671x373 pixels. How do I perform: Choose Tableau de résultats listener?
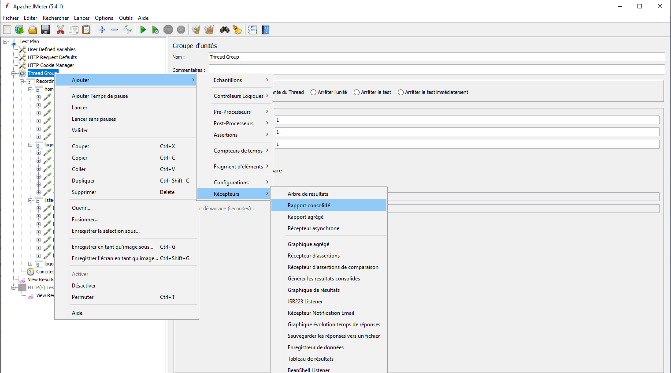(x=329, y=359)
